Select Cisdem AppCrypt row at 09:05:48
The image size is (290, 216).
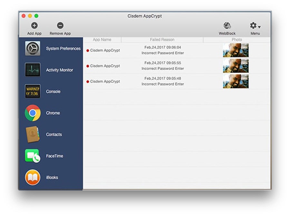pyautogui.click(x=177, y=81)
